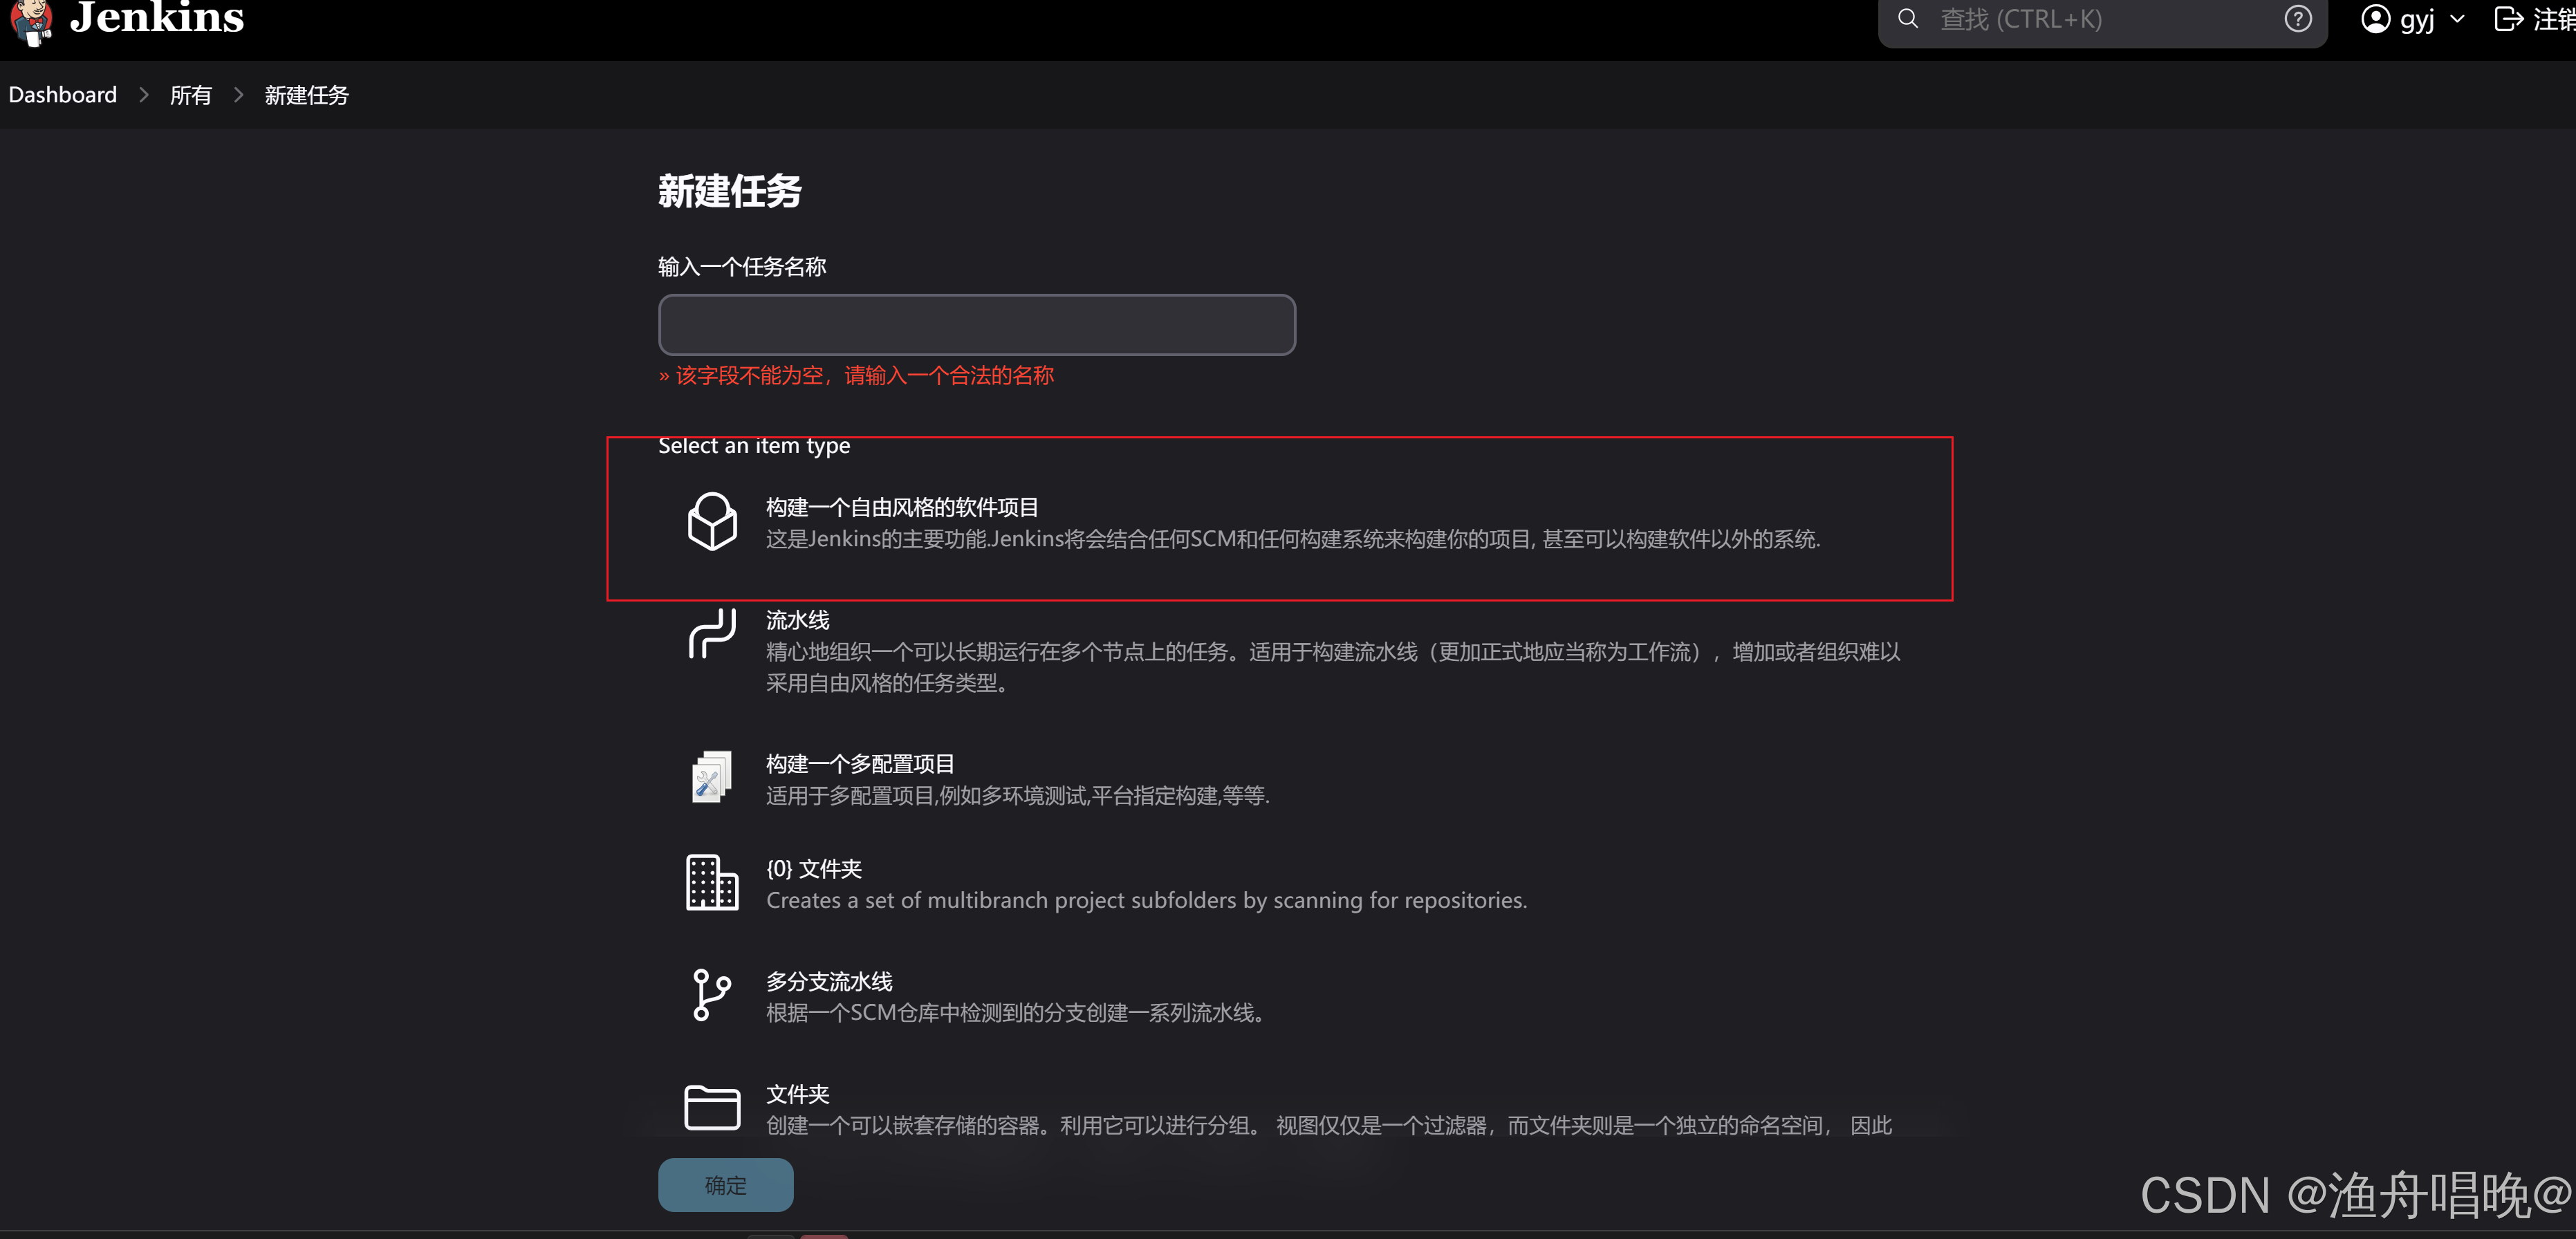Click the 新建任务 page heading
2576x1239 pixels.
[730, 191]
